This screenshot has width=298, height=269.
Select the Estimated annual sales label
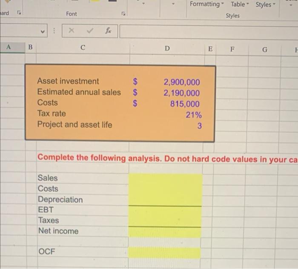79,92
